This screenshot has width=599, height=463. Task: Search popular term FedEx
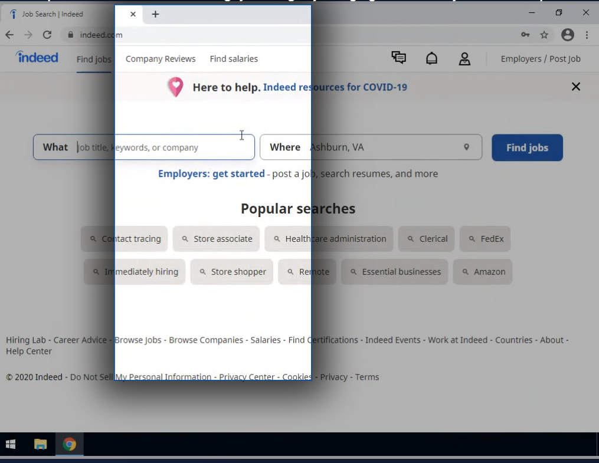pyautogui.click(x=485, y=239)
